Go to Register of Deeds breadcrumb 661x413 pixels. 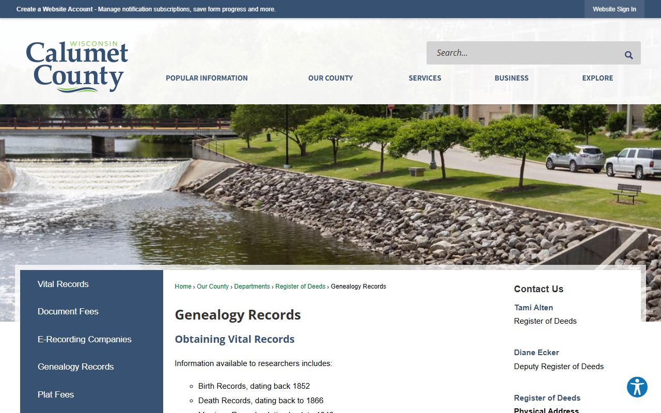pyautogui.click(x=300, y=287)
